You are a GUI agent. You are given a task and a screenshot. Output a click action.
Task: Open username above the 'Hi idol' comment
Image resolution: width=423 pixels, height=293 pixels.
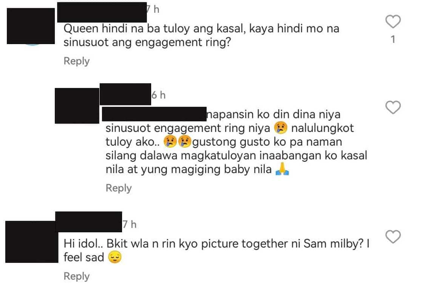88,222
